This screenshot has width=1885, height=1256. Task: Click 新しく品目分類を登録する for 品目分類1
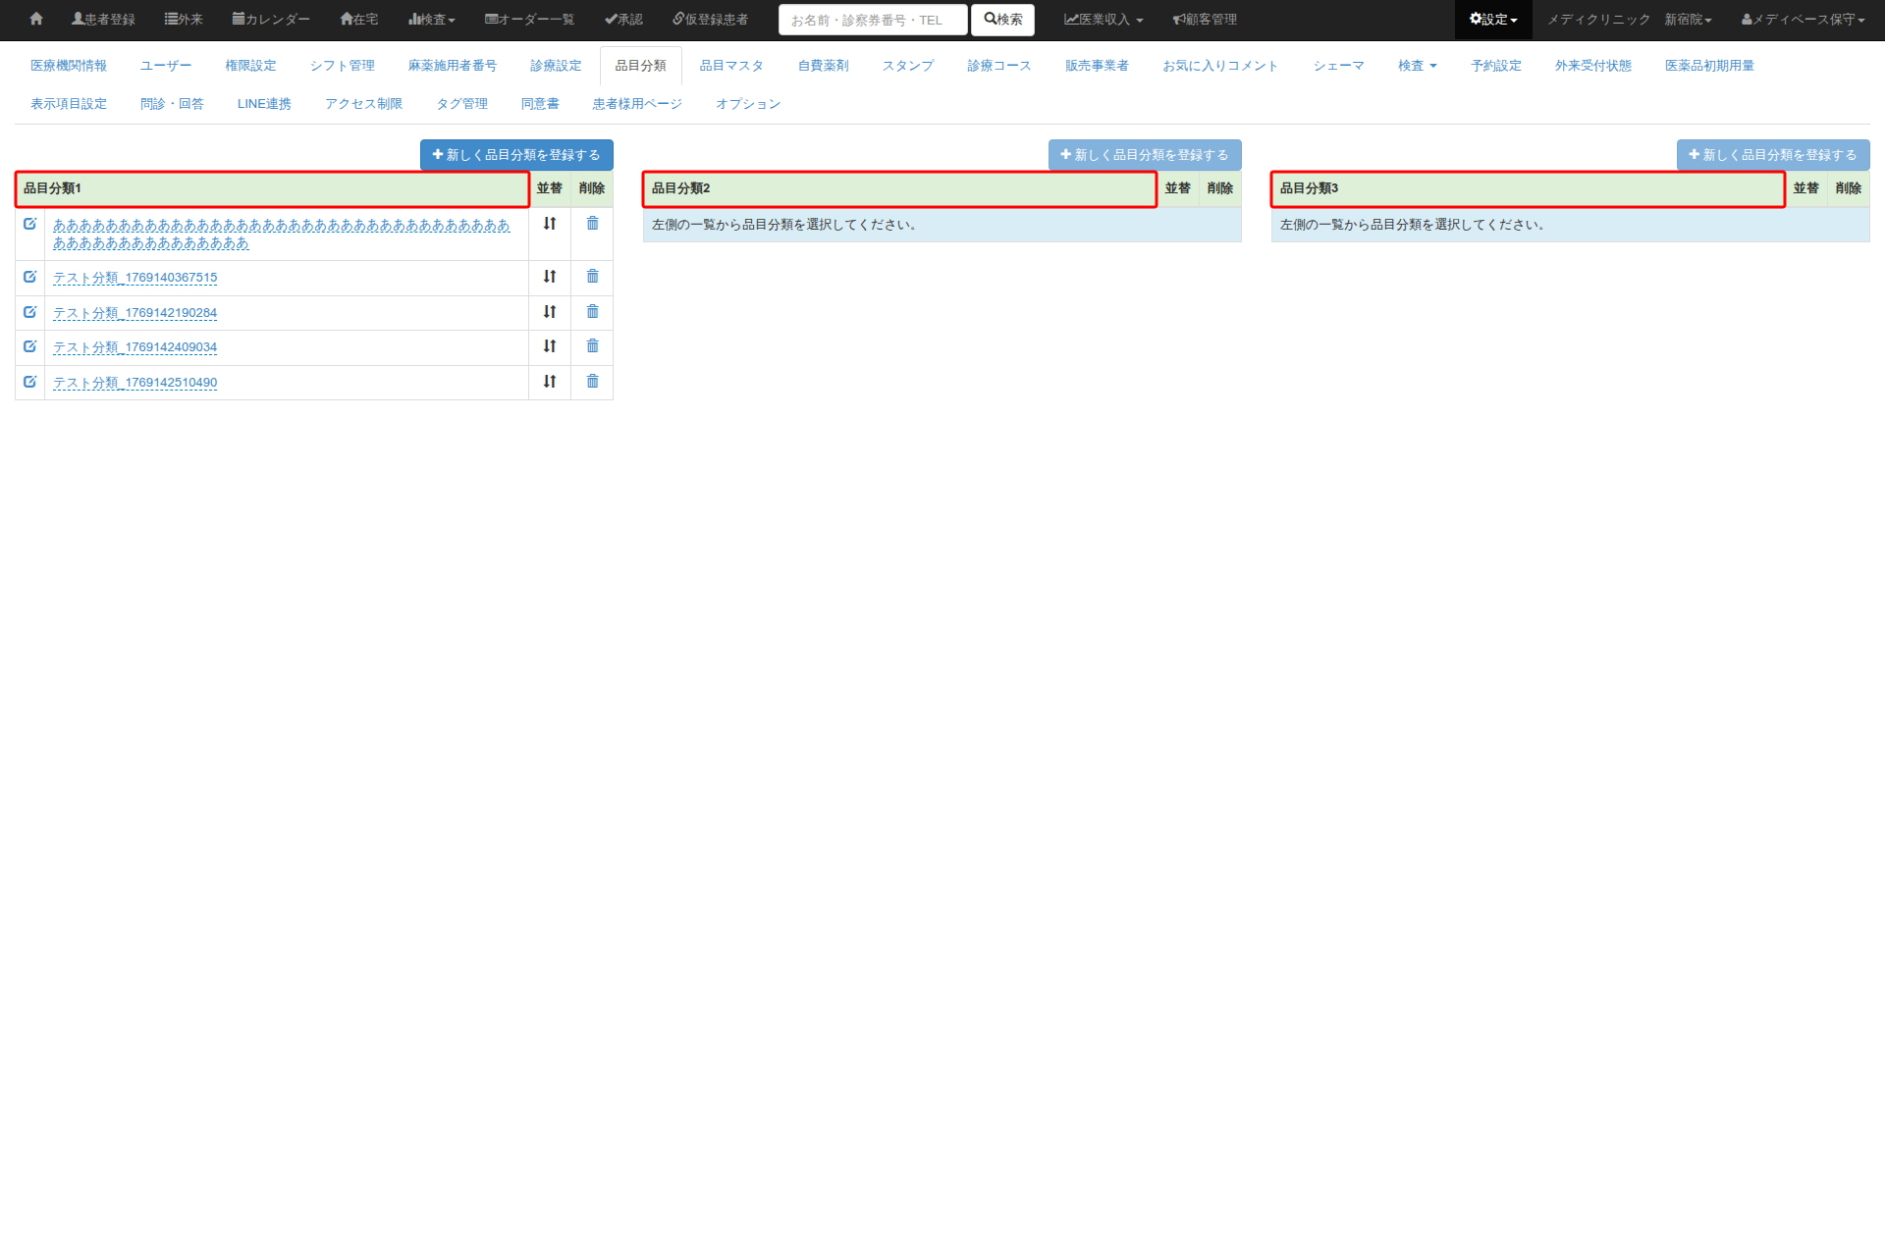click(516, 155)
